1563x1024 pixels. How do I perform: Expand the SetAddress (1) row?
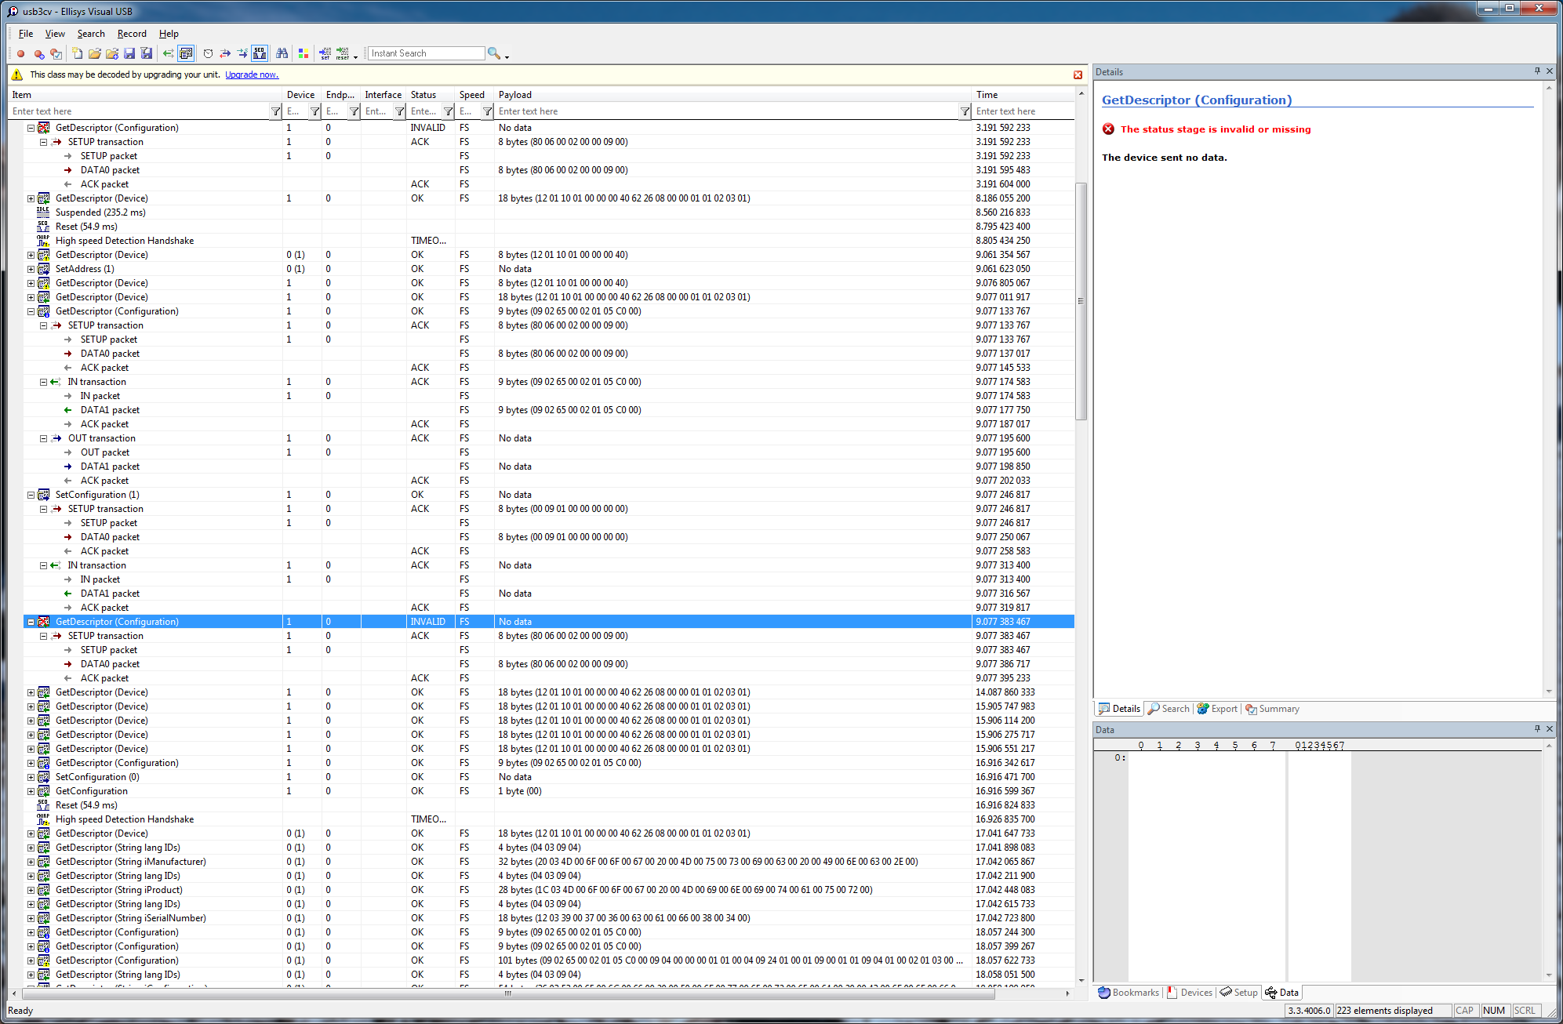point(31,269)
